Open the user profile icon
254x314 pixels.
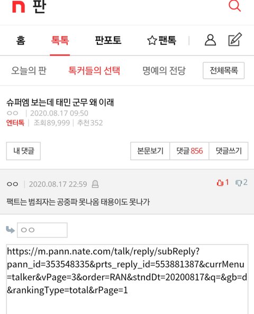210,40
